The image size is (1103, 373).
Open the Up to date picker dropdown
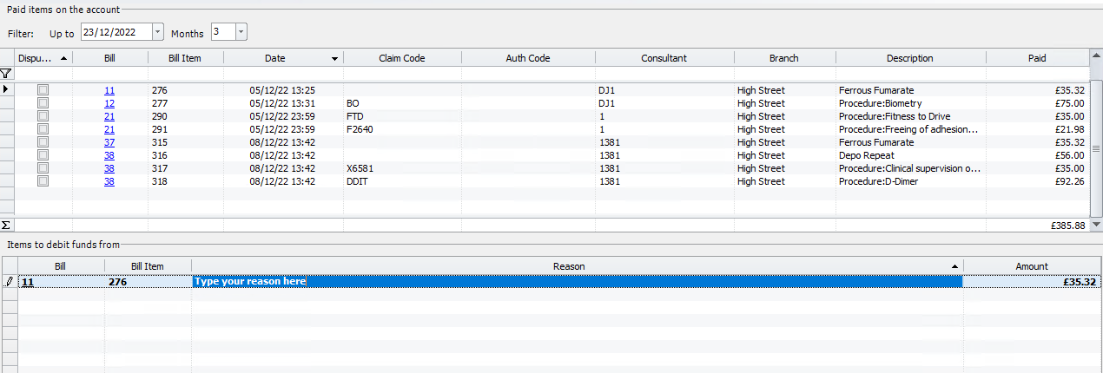tap(157, 32)
